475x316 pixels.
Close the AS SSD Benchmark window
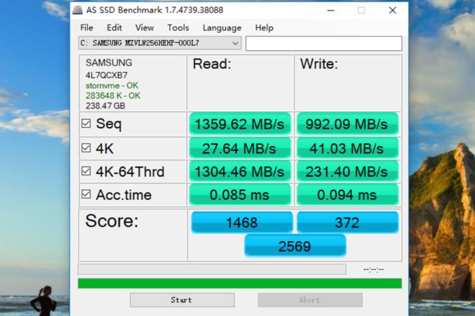[x=392, y=10]
